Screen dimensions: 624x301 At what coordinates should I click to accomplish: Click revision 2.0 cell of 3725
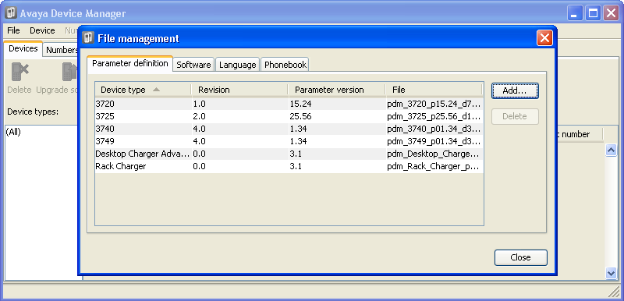click(x=239, y=116)
